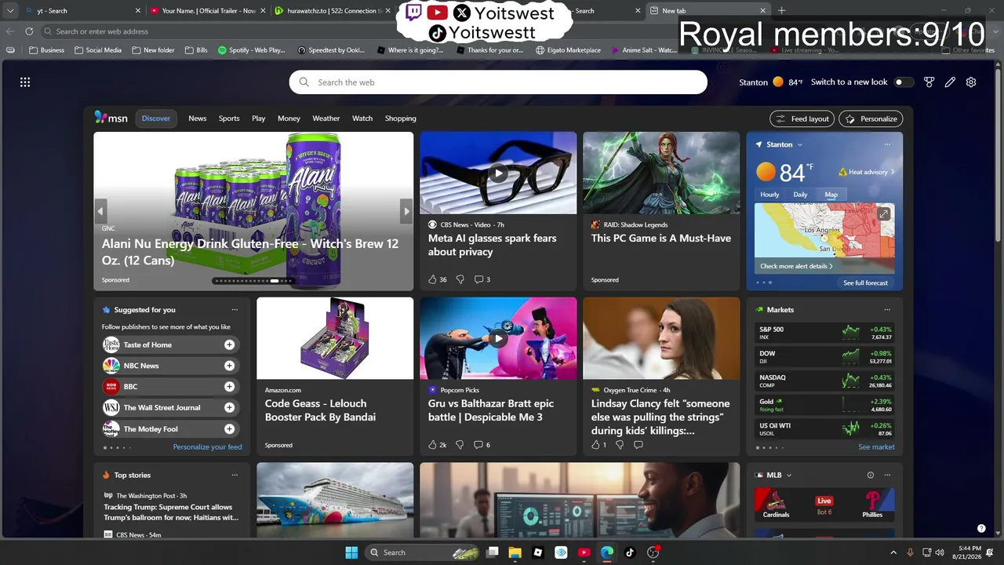The width and height of the screenshot is (1004, 565).
Task: Like the Lindsay Clancy article
Action: coord(595,445)
